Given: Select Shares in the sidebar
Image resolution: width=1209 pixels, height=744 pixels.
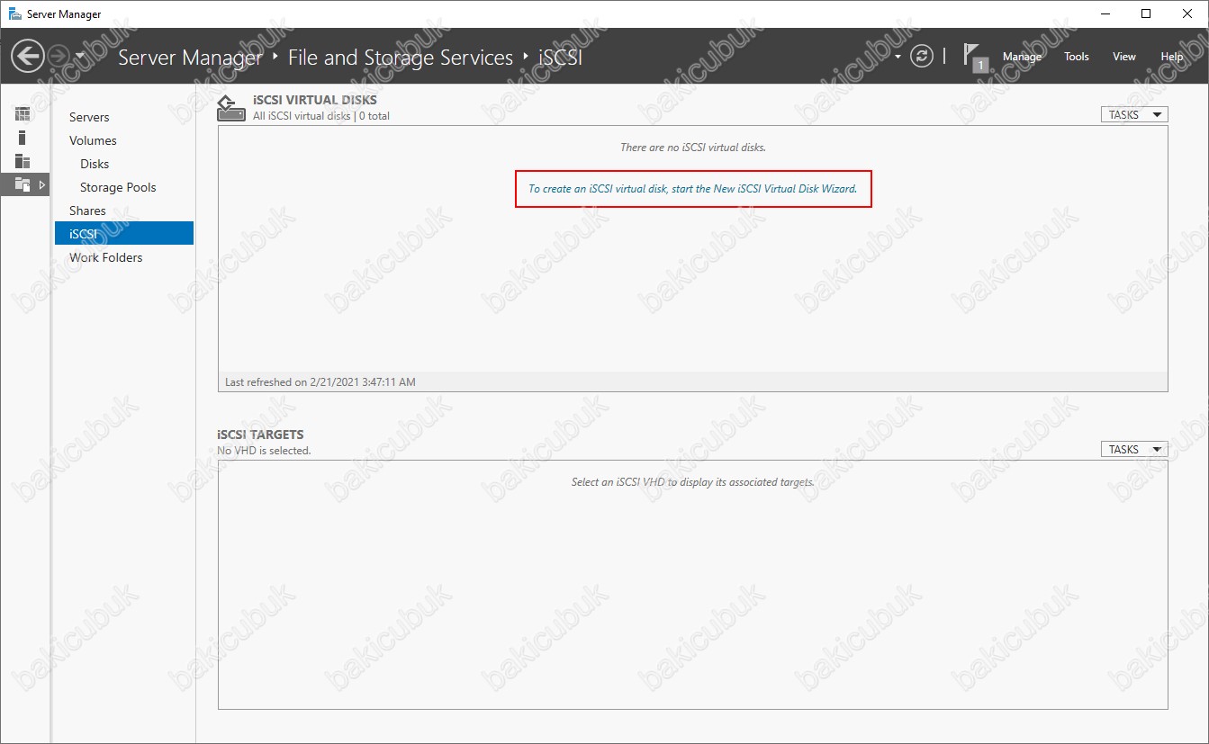Looking at the screenshot, I should [87, 211].
